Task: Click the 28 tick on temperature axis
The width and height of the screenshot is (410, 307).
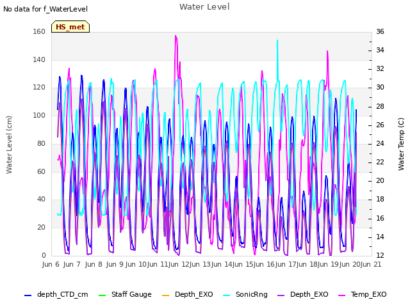Action: click(380, 107)
